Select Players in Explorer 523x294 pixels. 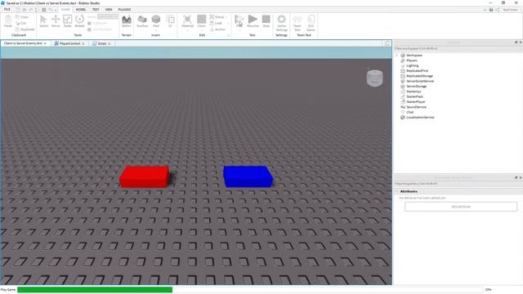(x=412, y=60)
